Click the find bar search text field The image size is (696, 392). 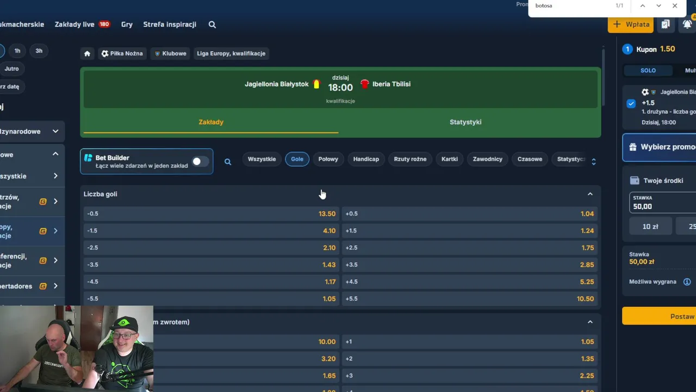(x=571, y=5)
